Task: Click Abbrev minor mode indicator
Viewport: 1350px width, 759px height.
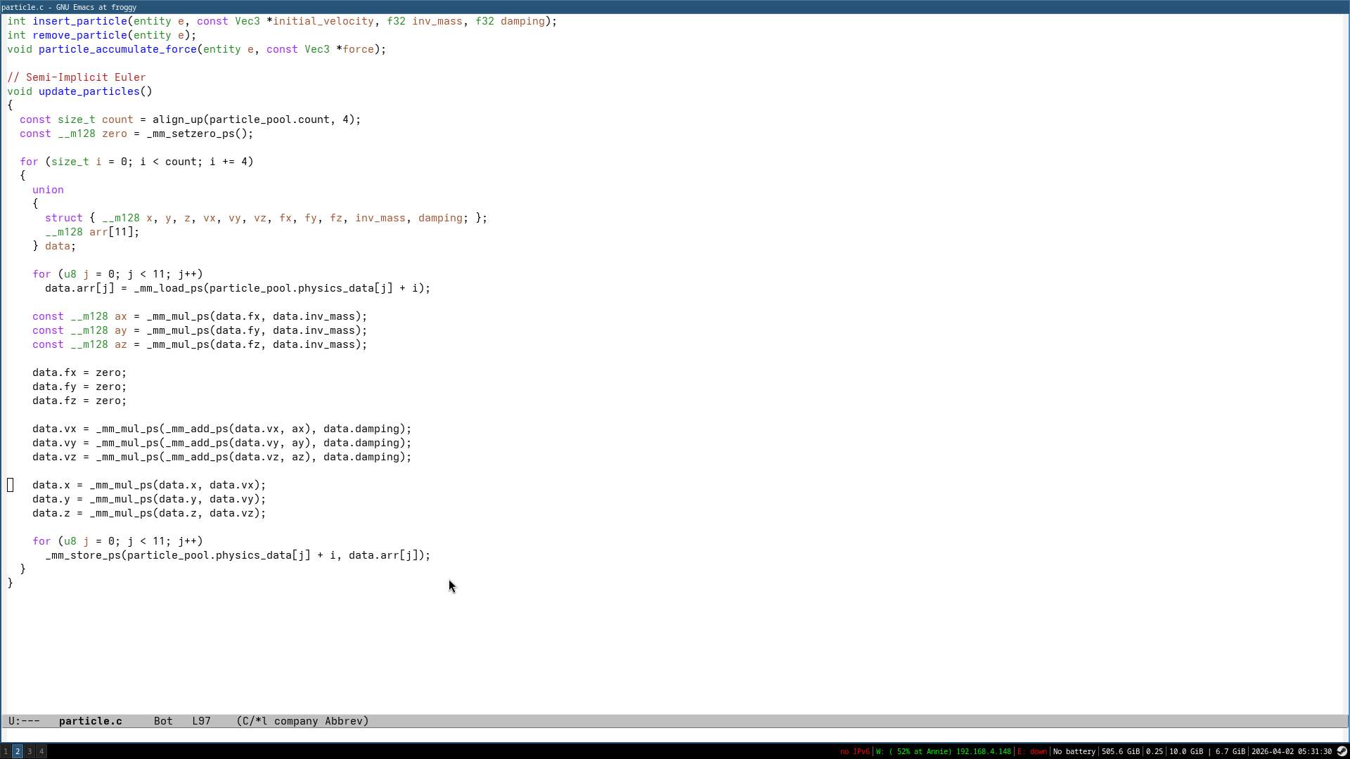Action: coord(343,721)
